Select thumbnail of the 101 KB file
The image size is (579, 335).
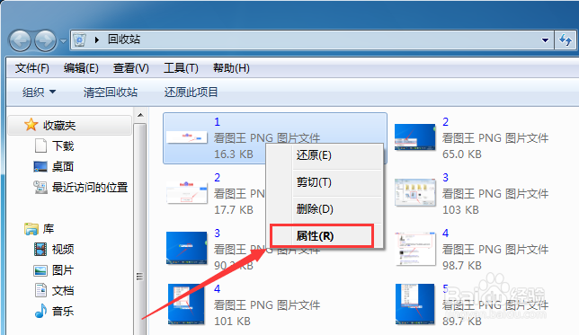[x=186, y=304]
